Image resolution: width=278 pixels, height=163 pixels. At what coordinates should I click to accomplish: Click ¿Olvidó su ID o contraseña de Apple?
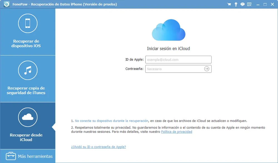[x=99, y=147]
